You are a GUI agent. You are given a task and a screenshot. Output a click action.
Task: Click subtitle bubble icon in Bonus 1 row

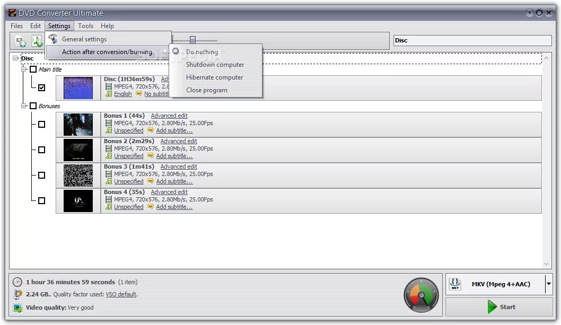pyautogui.click(x=151, y=130)
